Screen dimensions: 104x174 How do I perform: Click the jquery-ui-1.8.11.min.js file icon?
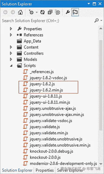(25, 102)
